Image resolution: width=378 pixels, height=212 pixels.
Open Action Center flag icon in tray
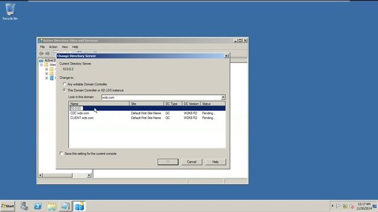[x=338, y=206]
